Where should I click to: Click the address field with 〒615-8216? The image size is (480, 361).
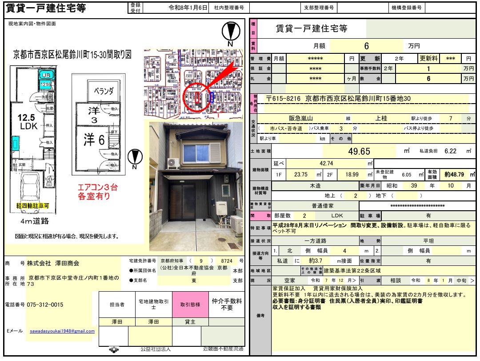pos(338,98)
